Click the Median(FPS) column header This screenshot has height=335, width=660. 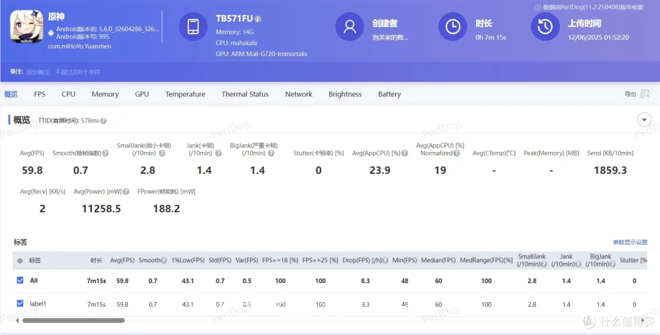point(438,260)
